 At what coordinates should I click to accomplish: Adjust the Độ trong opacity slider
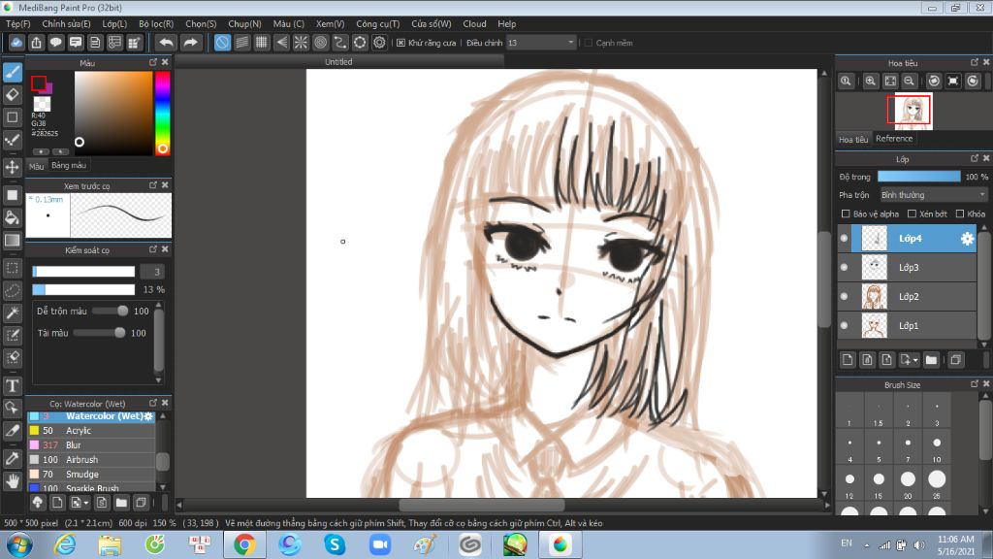click(919, 177)
